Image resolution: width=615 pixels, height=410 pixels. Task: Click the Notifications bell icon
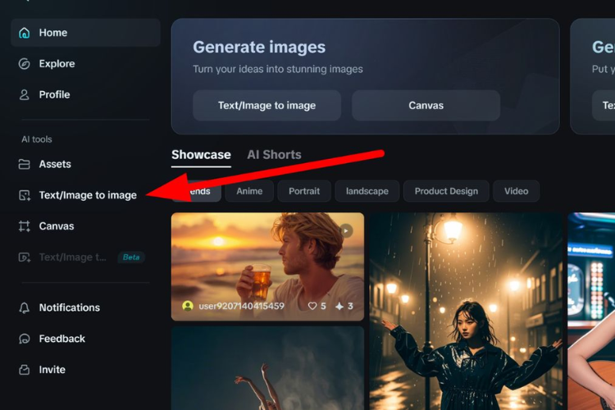pos(25,307)
